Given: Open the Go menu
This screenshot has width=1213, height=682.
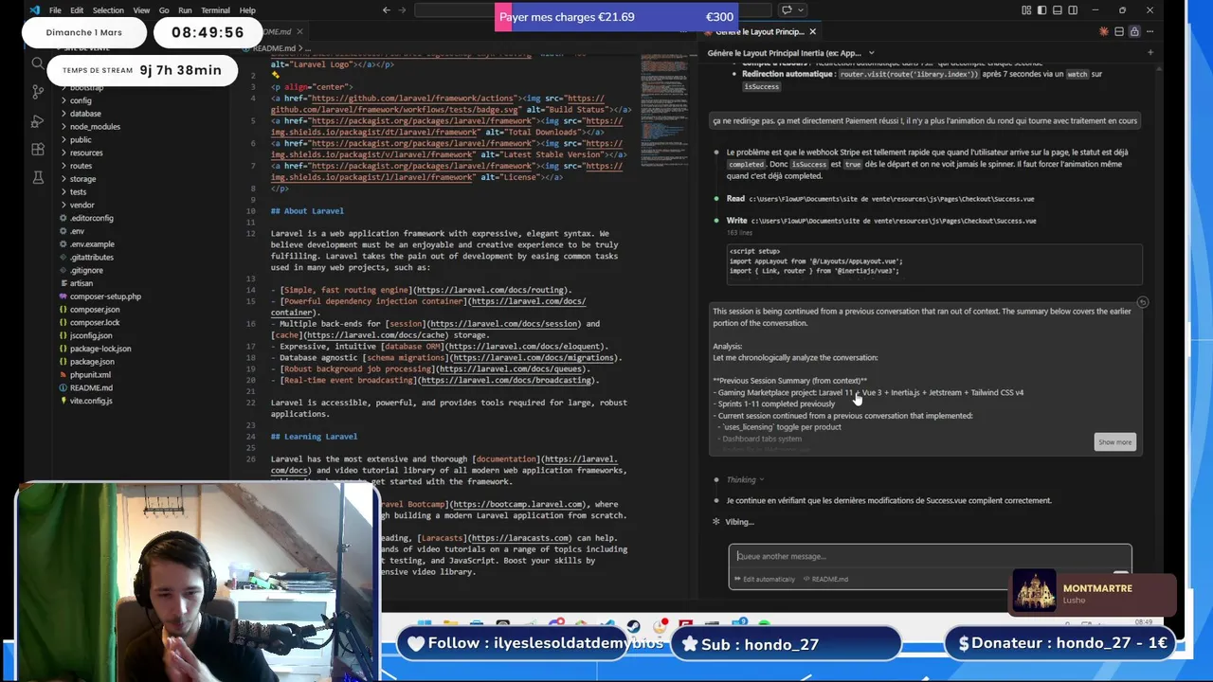Looking at the screenshot, I should click(x=164, y=10).
